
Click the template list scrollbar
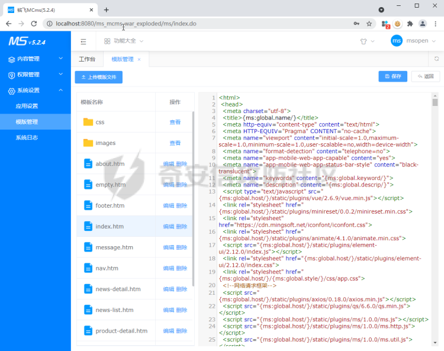[194, 199]
